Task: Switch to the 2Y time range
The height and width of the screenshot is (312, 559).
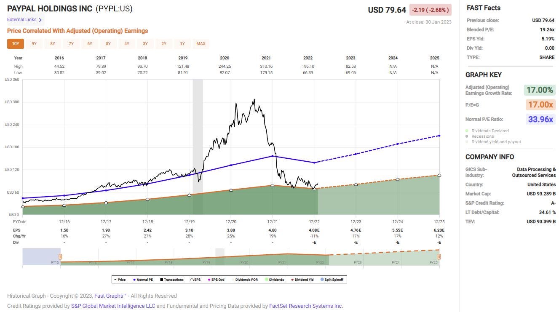Action: pos(164,43)
